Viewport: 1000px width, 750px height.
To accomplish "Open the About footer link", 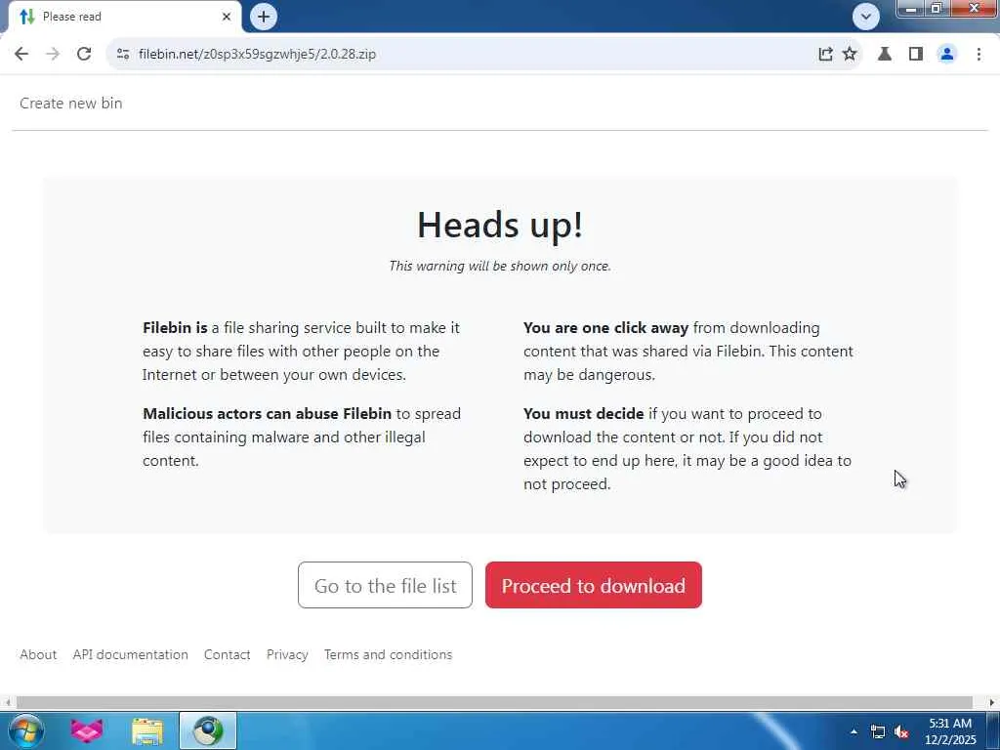I will click(38, 655).
